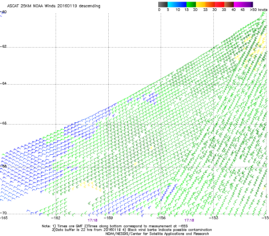Click the yellow 20-25 knots color segment
Screen dimensions: 269x236
tap(201, 4)
